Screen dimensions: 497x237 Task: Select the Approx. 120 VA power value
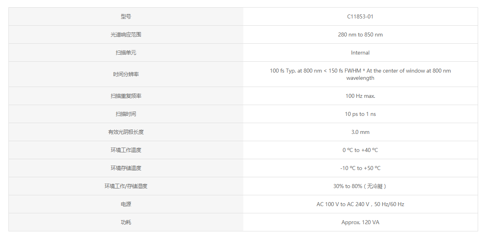(360, 222)
